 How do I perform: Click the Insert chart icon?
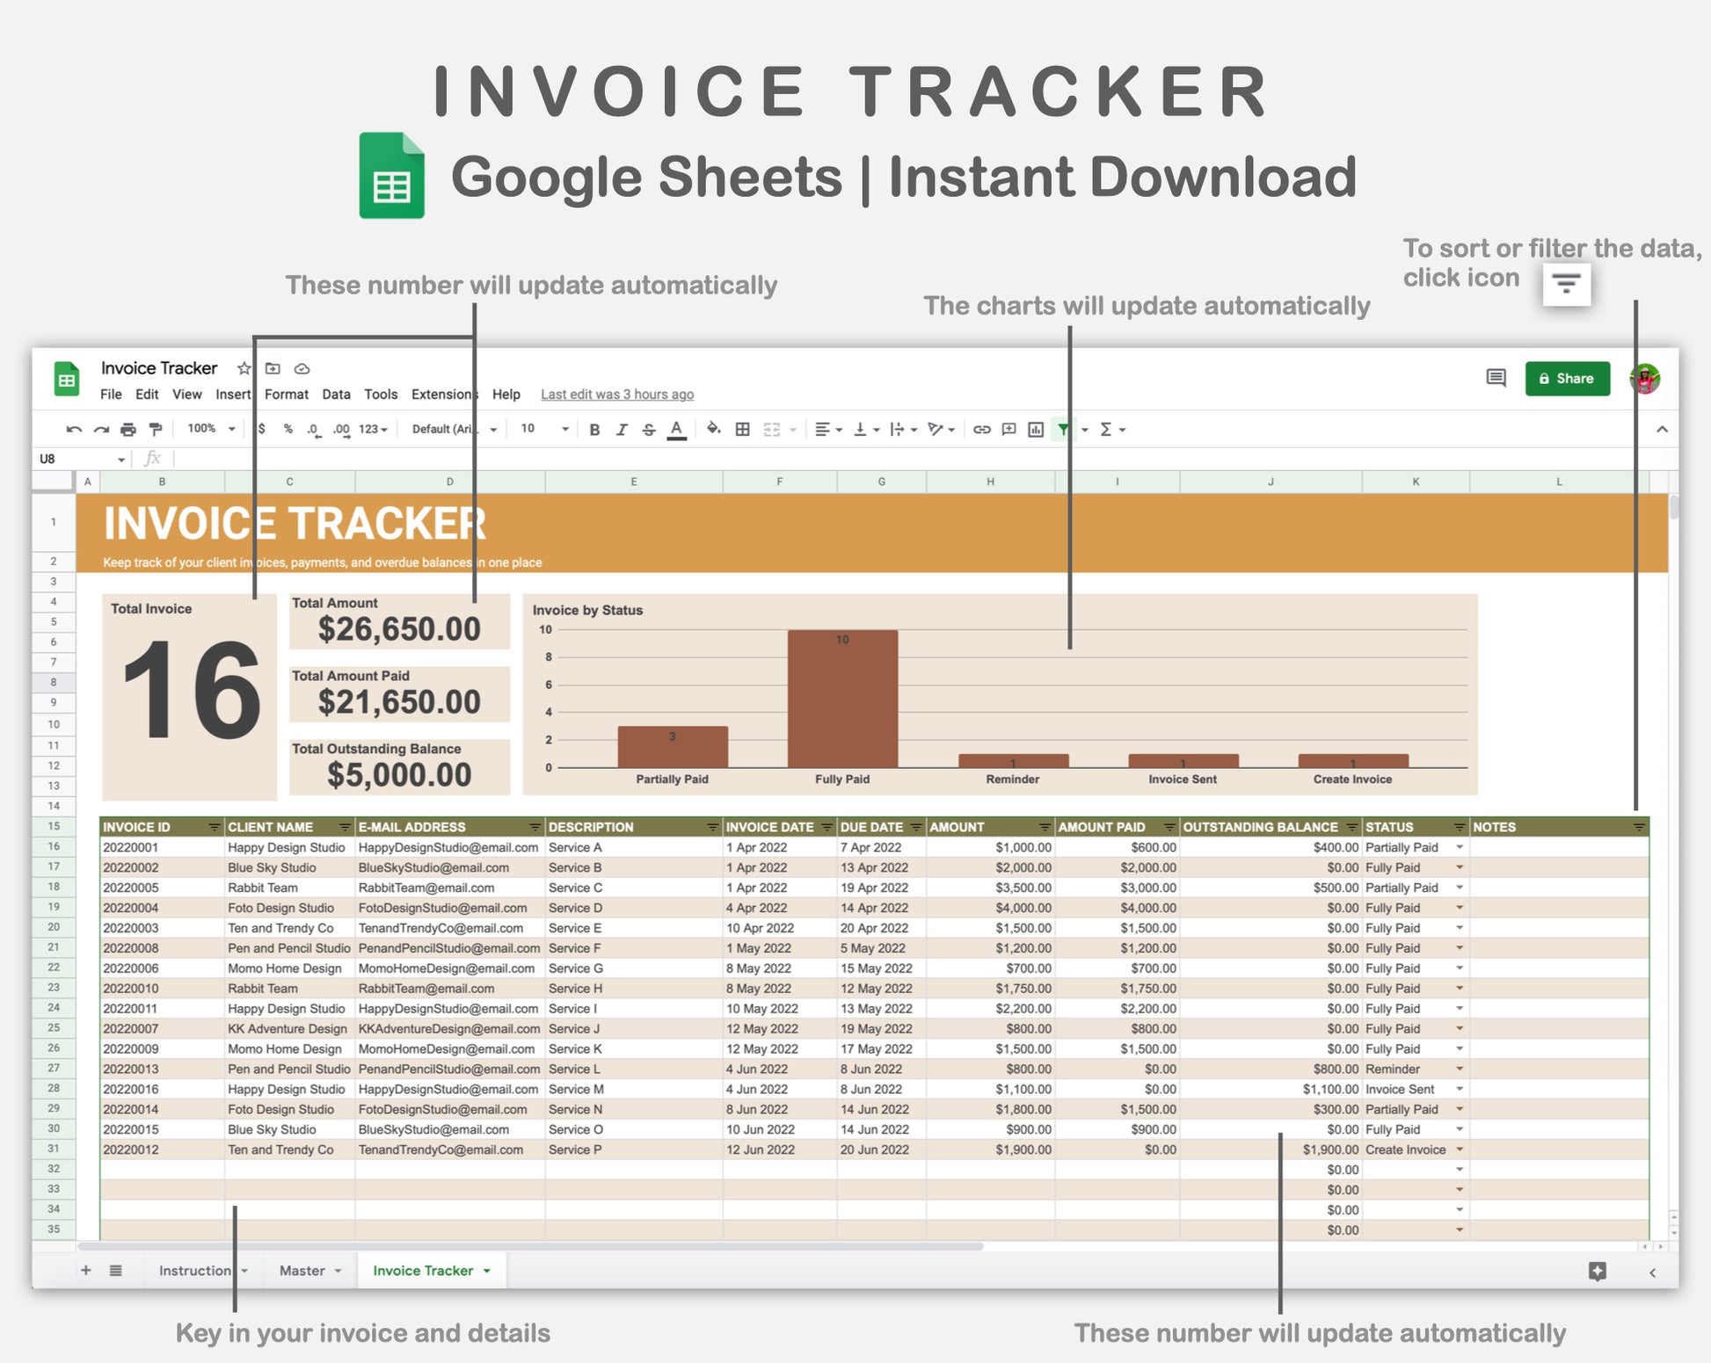click(1036, 430)
